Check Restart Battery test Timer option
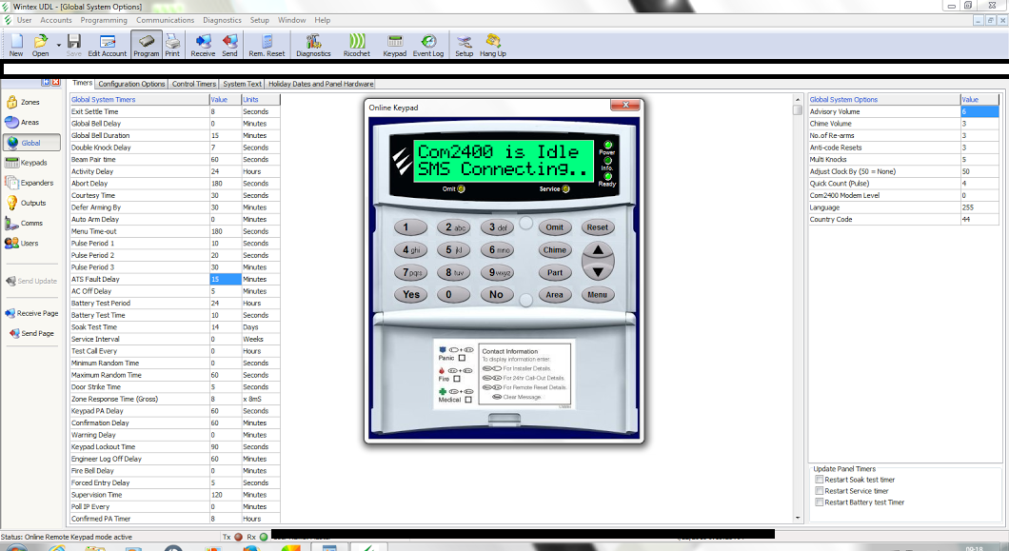The height and width of the screenshot is (551, 1009). 820,502
